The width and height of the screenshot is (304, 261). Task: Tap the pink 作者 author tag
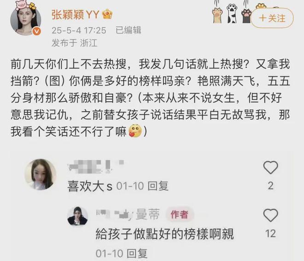[x=180, y=215]
